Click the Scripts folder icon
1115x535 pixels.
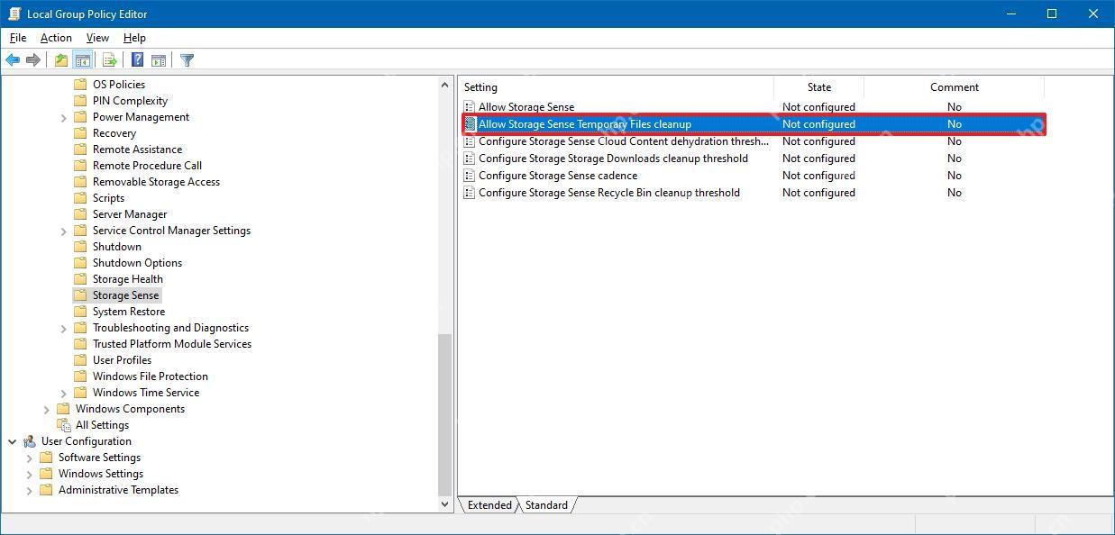80,198
